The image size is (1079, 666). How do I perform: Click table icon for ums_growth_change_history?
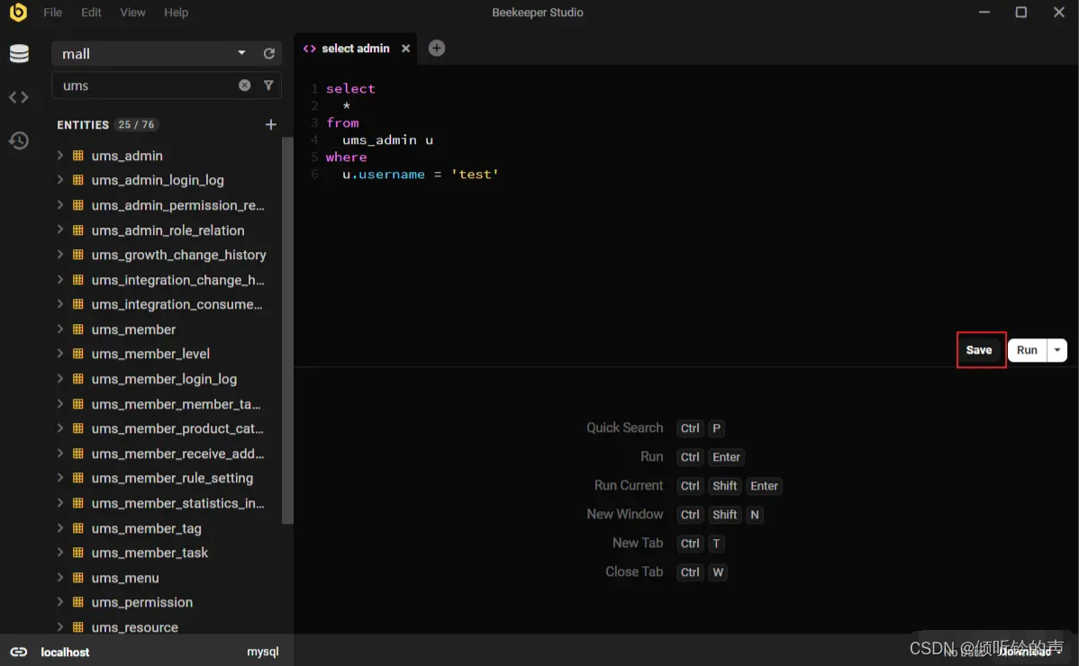point(77,255)
